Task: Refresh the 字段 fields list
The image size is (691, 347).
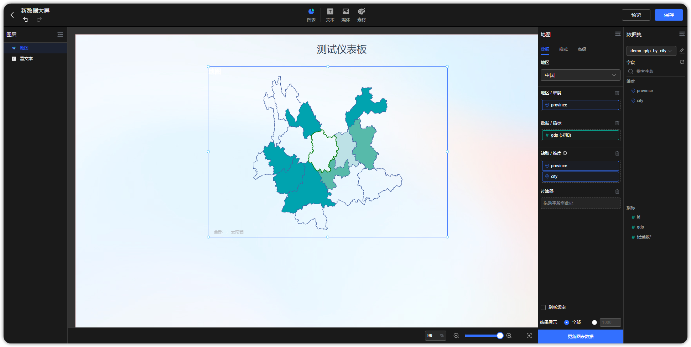Action: [682, 62]
